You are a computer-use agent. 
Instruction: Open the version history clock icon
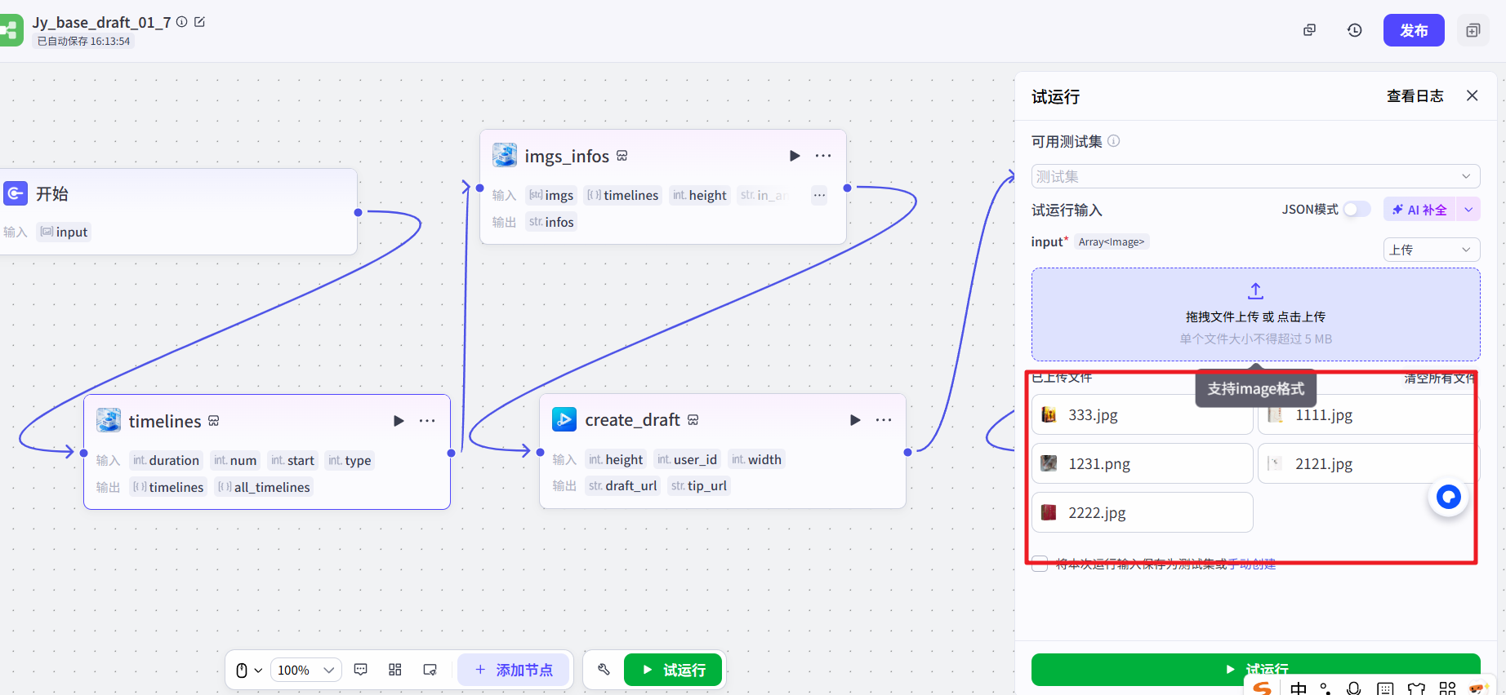1354,30
